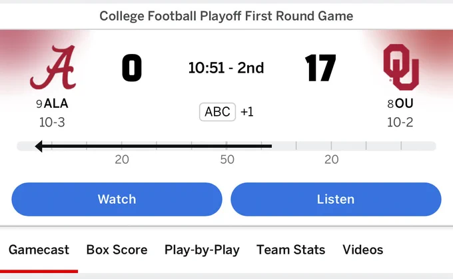View the Team Stats tab

(x=290, y=250)
